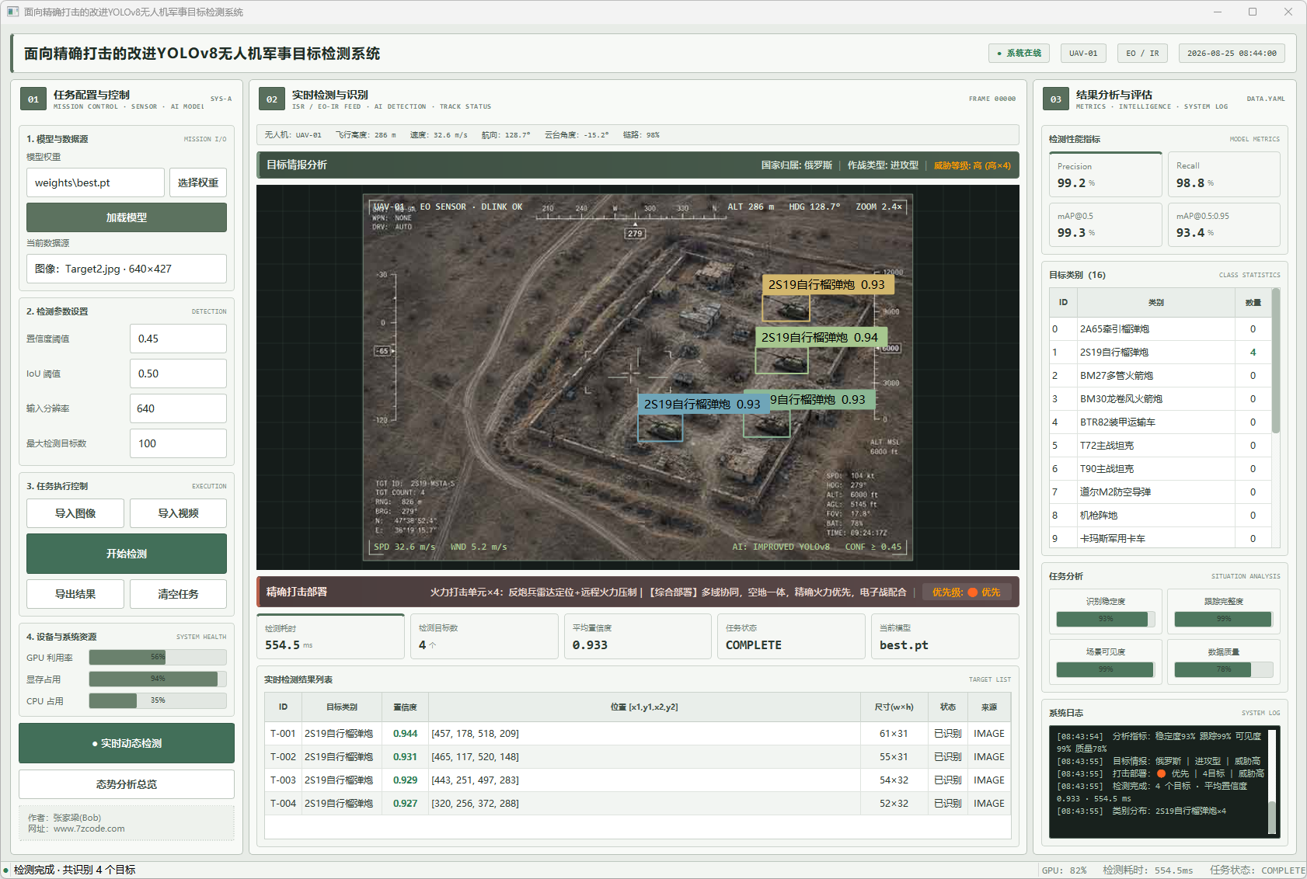Edit input resolution value 640

pos(178,408)
